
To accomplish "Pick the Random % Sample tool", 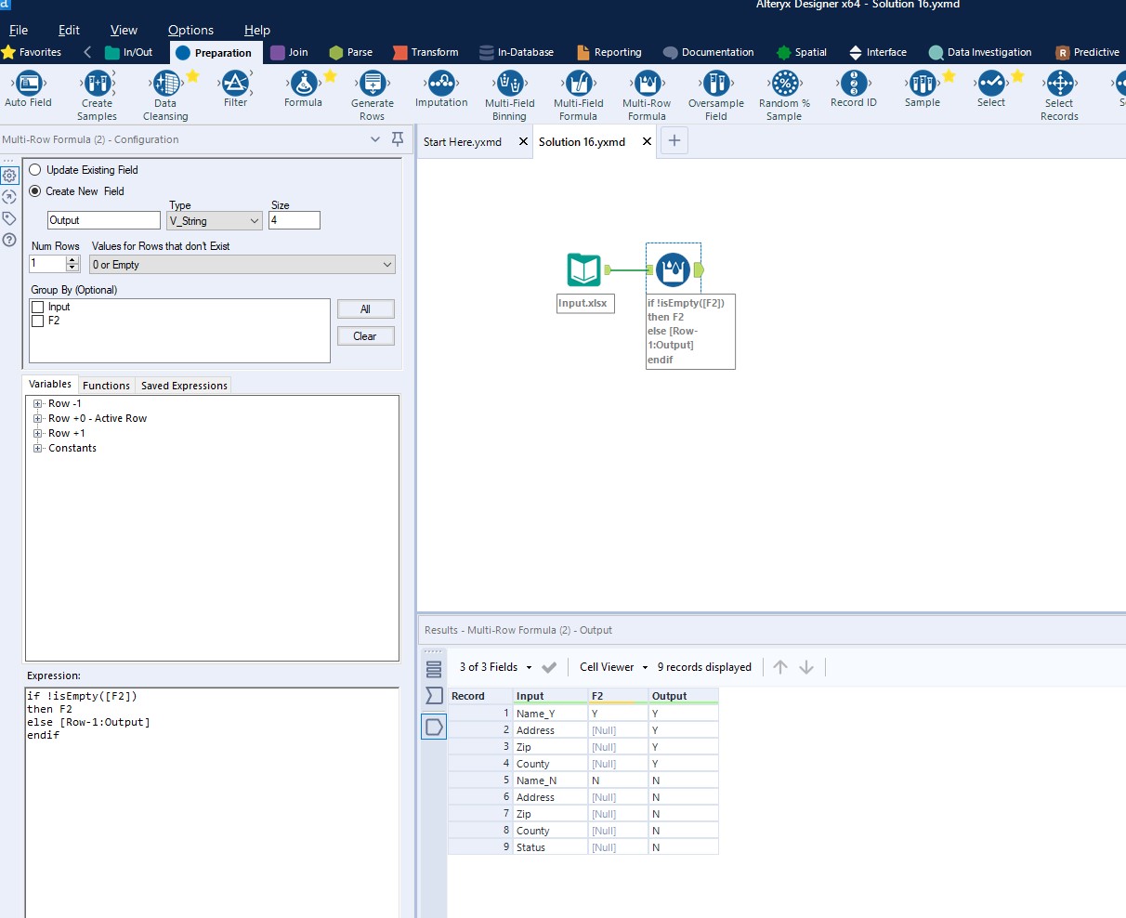I will point(785,84).
